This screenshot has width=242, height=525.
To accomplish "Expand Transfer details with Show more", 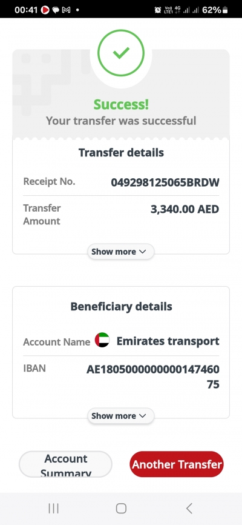I will [120, 252].
